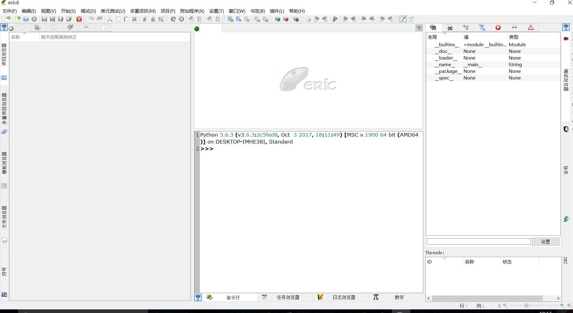Open the 文件(F) menu
The width and height of the screenshot is (573, 313).
pos(10,11)
